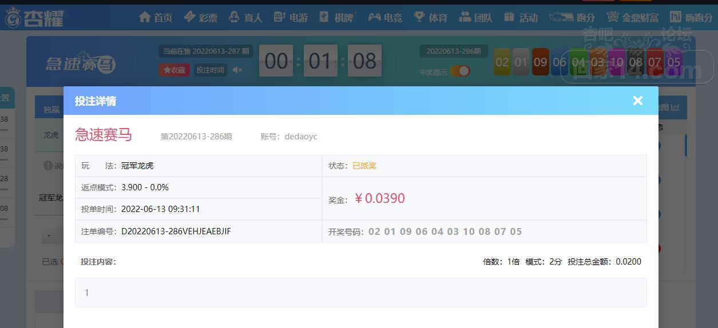The image size is (718, 328).
Task: Click the 返点模式 value 3.900 - 0.0%
Action: coord(145,187)
